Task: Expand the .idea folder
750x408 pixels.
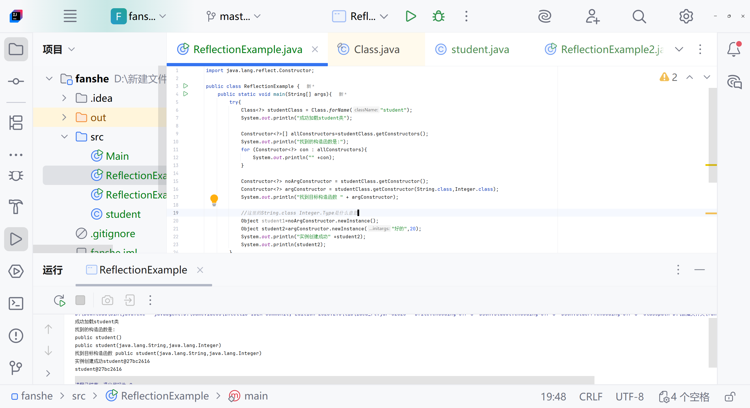Action: (x=64, y=98)
